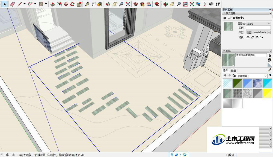Click the 实例 name input field
Viewport: 273px width, 157px height.
tap(258, 28)
